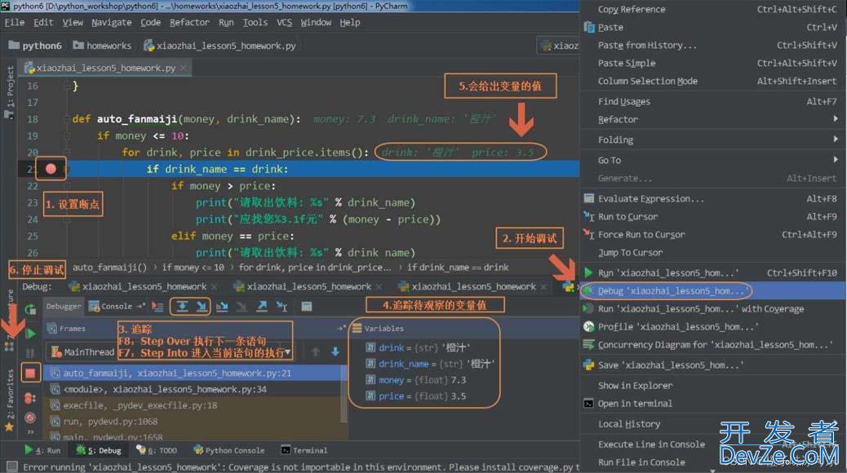Screen dimensions: 847x473
Task: Open the Terminal tool window
Action: coord(304,450)
